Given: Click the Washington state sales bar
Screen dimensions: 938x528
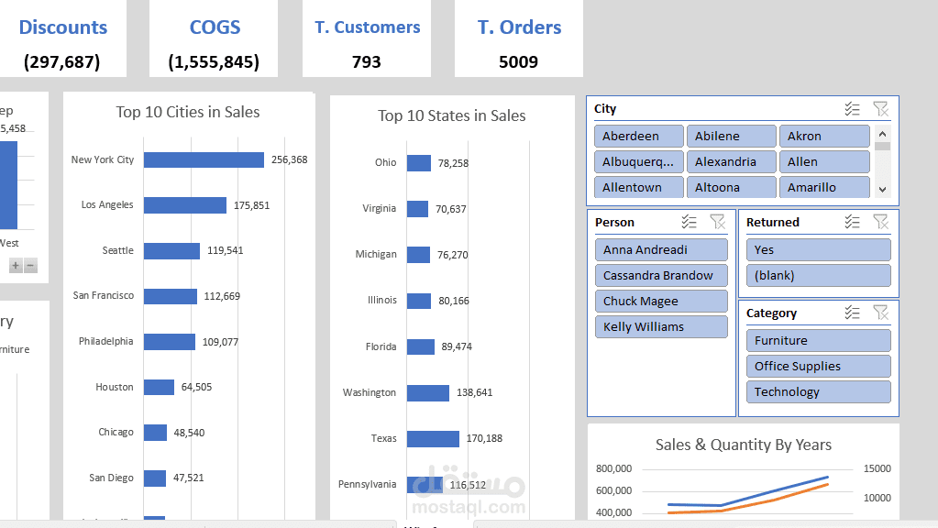Looking at the screenshot, I should coord(428,393).
